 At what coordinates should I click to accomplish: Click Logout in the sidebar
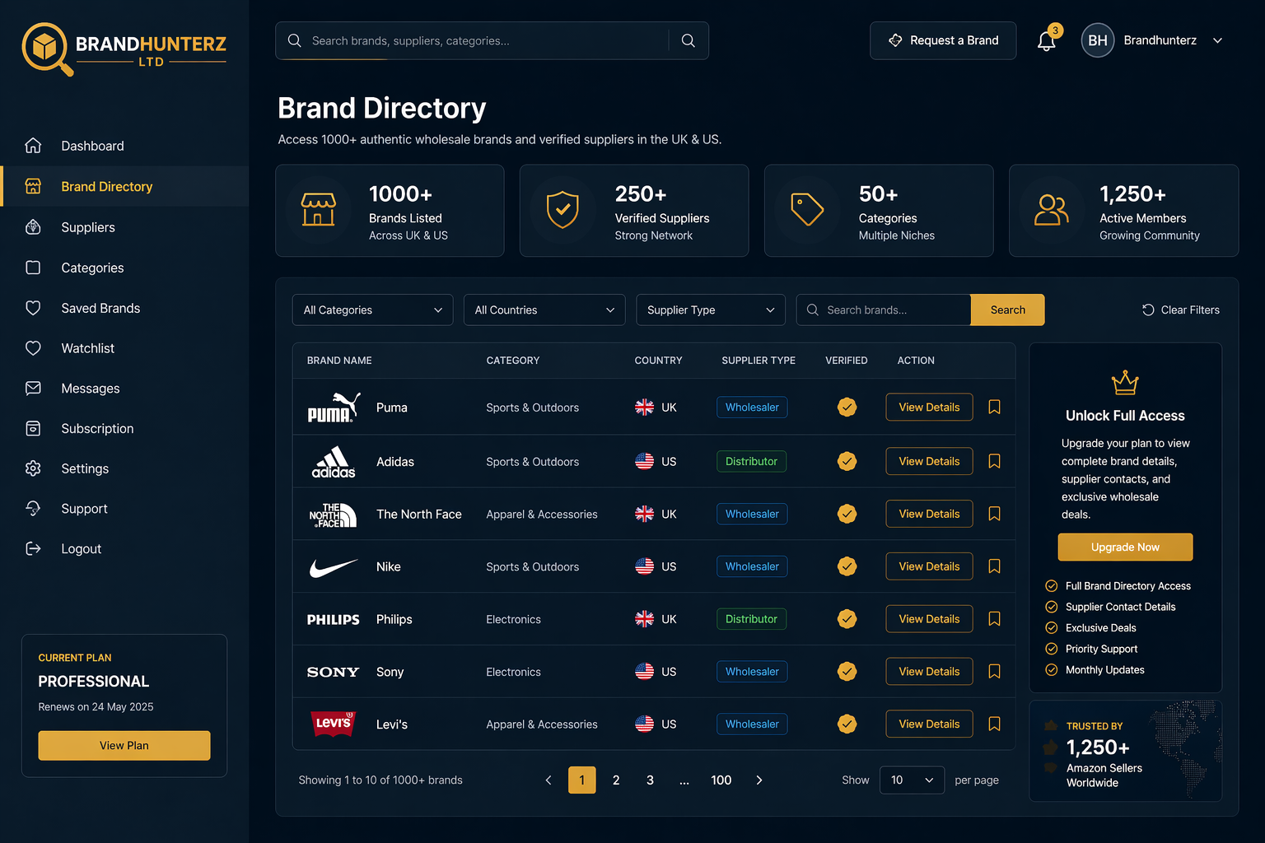tap(124, 549)
